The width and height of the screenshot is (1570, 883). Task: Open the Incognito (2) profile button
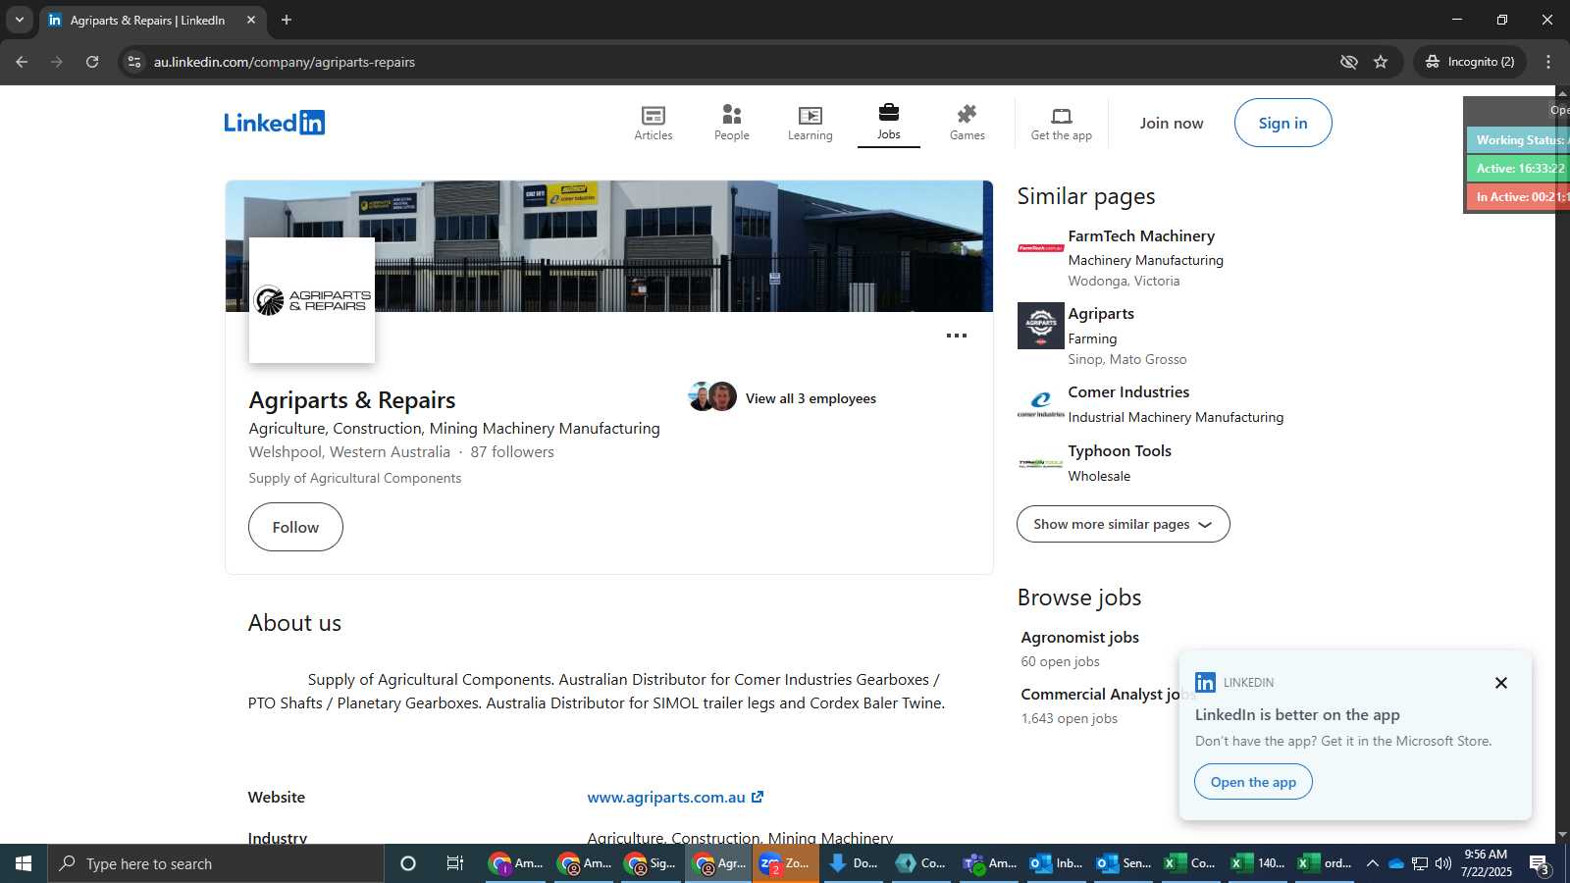pyautogui.click(x=1470, y=62)
